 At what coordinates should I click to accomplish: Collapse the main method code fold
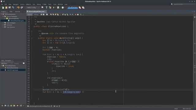[x=32, y=38]
